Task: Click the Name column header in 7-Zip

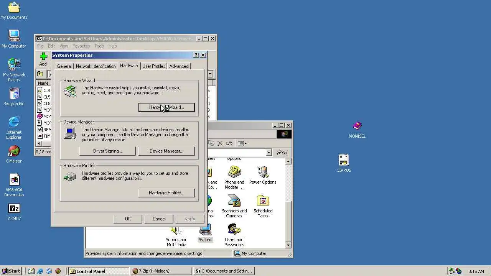Action: pyautogui.click(x=43, y=83)
